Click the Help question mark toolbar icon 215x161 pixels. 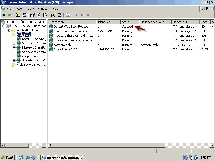53,15
